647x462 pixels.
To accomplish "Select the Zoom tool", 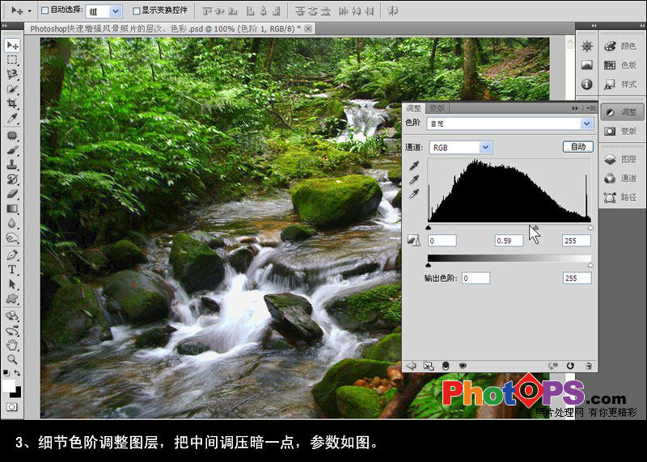I will tap(12, 359).
